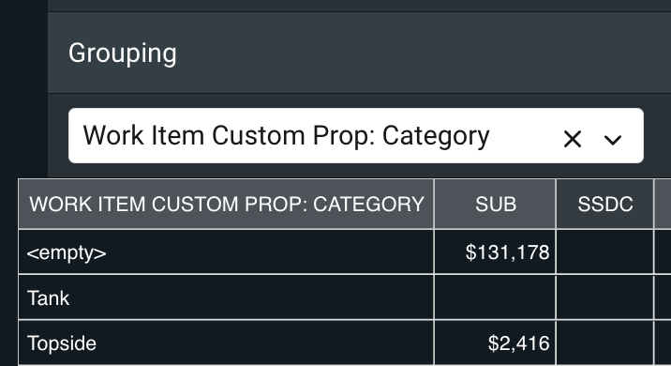The image size is (671, 366).
Task: Click the empty SUB cell for Tank
Action: [495, 297]
